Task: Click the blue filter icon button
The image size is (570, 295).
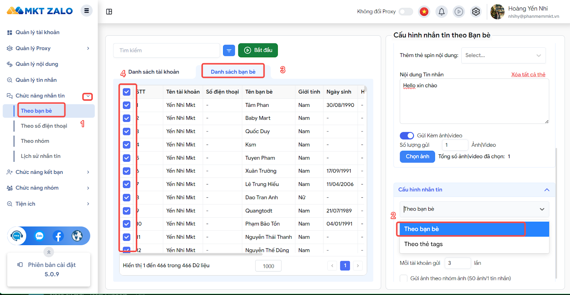Action: tap(229, 51)
